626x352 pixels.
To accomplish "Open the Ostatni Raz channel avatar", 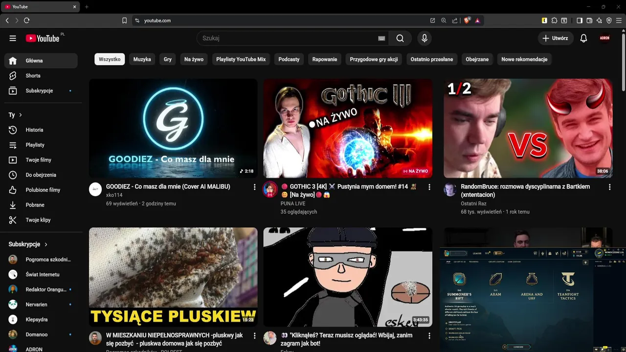I will (x=450, y=190).
